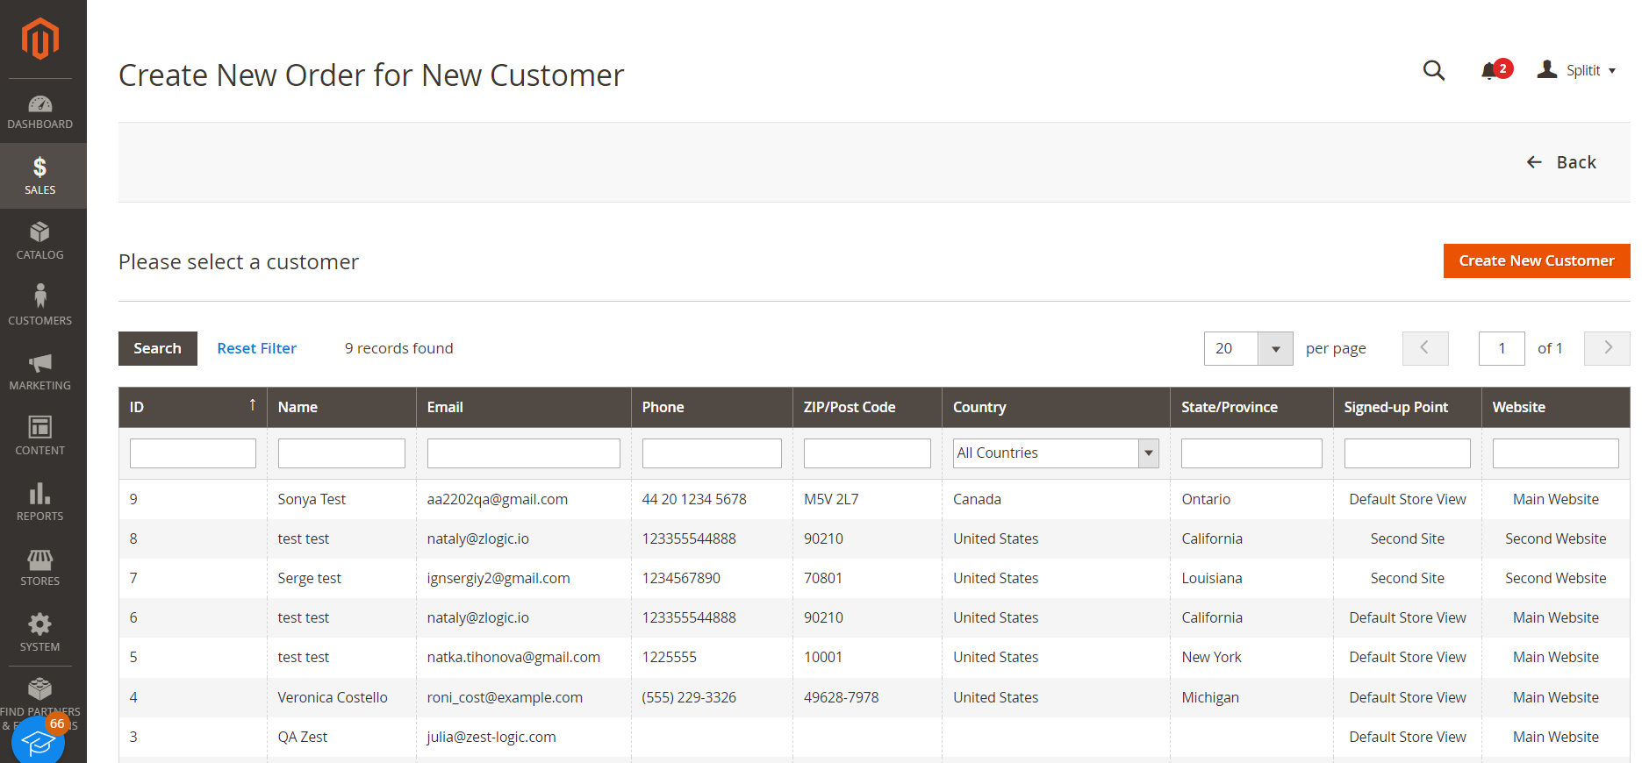Click email roni_cost@example.com

(505, 697)
